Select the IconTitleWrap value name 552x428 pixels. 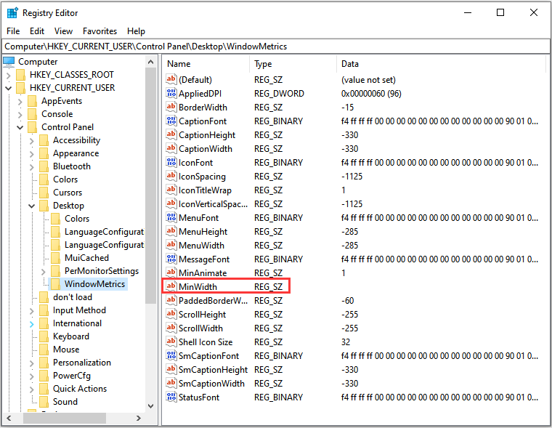[x=205, y=190]
